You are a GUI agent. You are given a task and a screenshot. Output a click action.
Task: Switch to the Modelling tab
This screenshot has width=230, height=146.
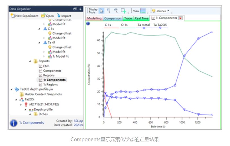[94, 18]
